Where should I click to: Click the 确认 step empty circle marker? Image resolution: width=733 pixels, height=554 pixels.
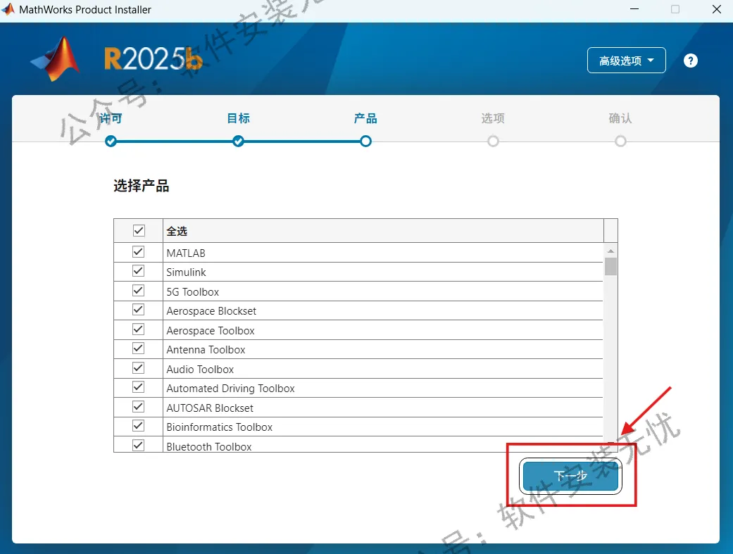tap(620, 141)
